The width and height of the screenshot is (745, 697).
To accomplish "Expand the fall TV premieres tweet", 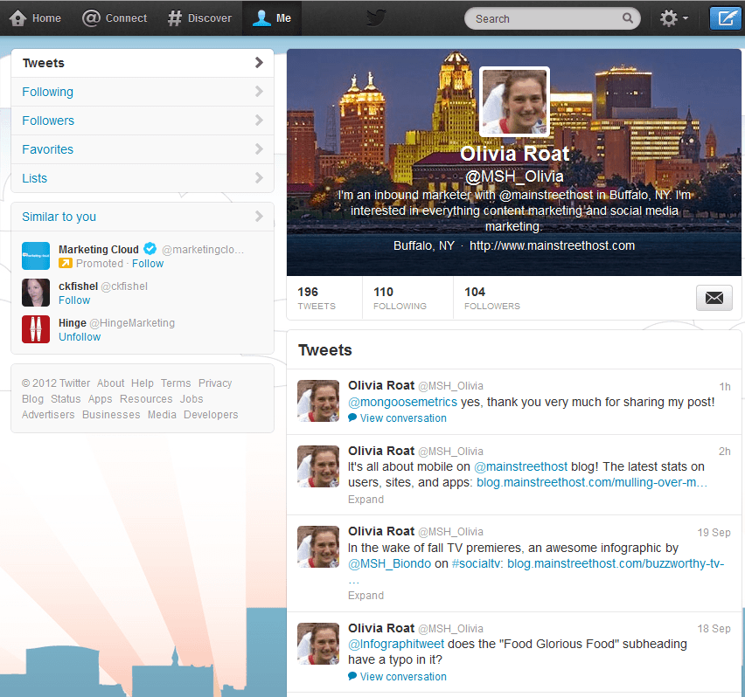I will click(x=366, y=596).
